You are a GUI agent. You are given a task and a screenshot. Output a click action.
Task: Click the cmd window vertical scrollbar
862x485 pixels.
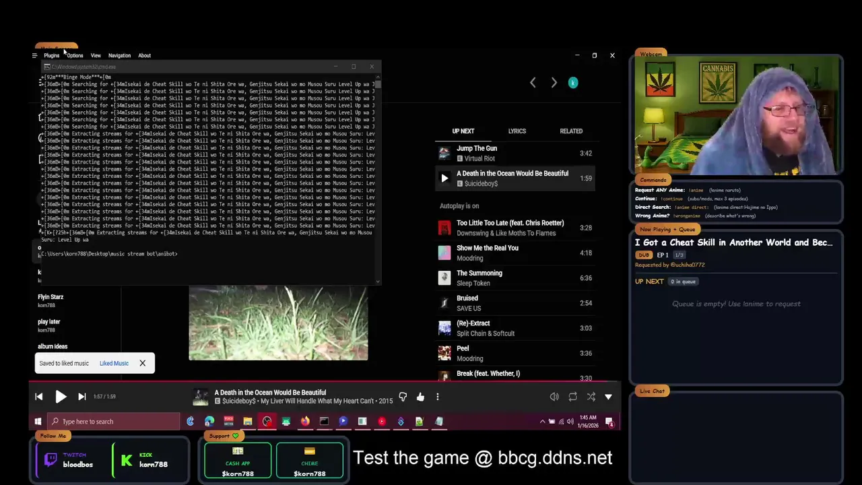(x=378, y=179)
